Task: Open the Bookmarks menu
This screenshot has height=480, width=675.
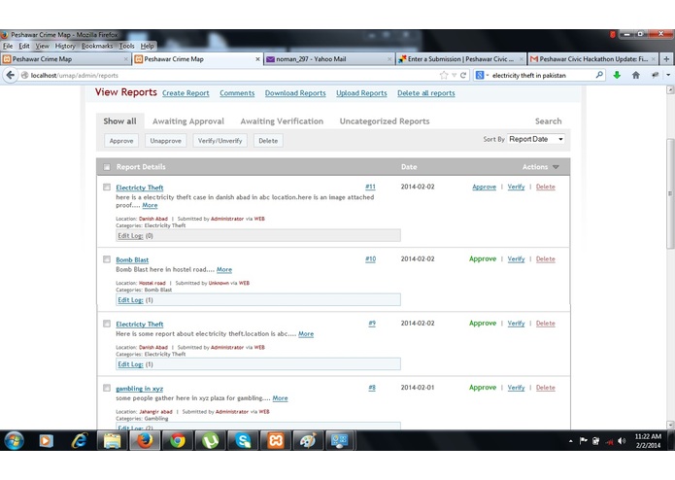Action: point(97,46)
